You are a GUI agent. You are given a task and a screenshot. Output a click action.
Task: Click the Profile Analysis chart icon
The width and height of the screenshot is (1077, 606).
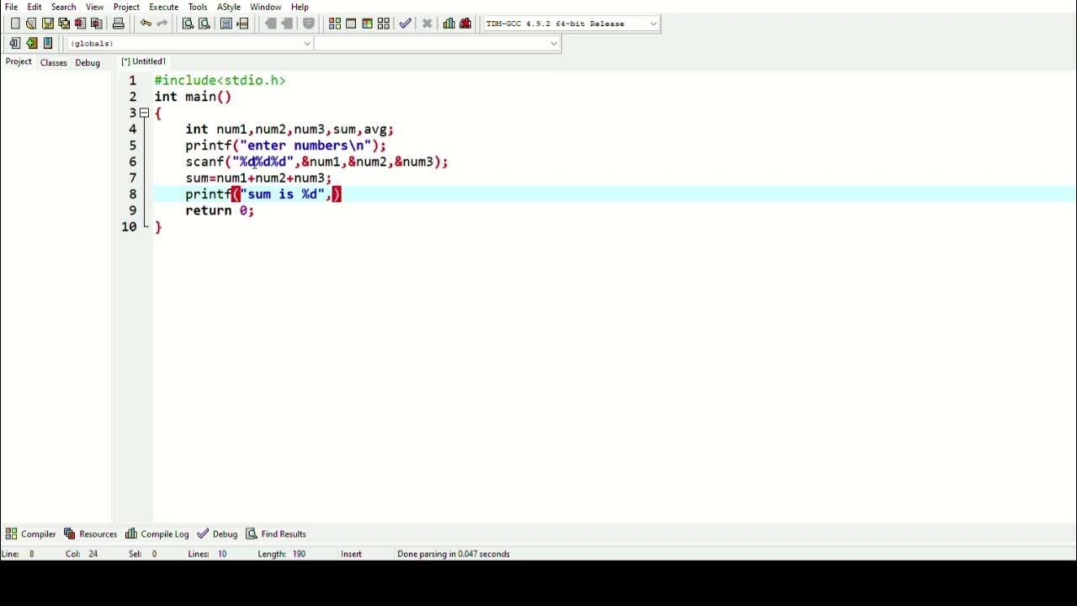(x=449, y=24)
